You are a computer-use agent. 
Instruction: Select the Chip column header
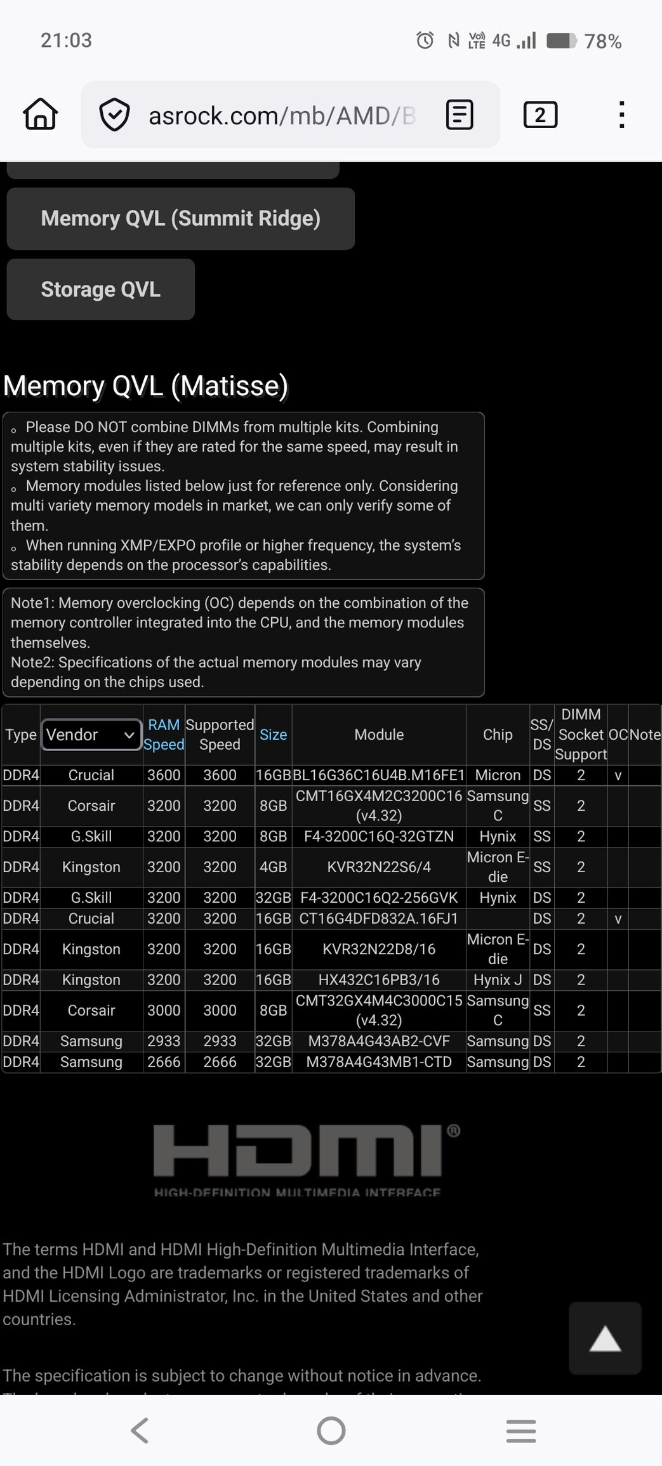point(498,735)
